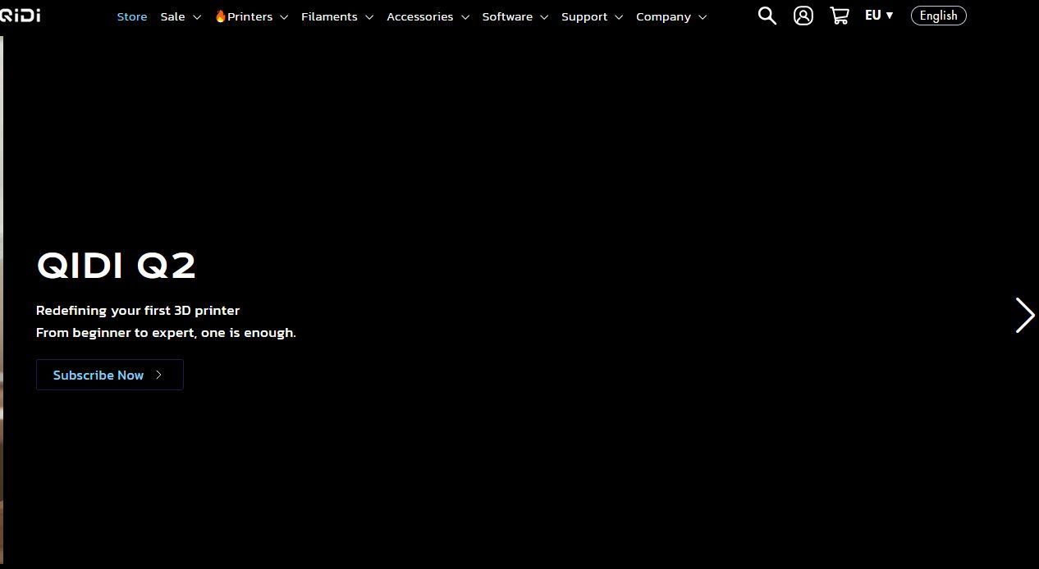The width and height of the screenshot is (1039, 569).
Task: Expand the Filaments dropdown chevron
Action: pyautogui.click(x=369, y=17)
